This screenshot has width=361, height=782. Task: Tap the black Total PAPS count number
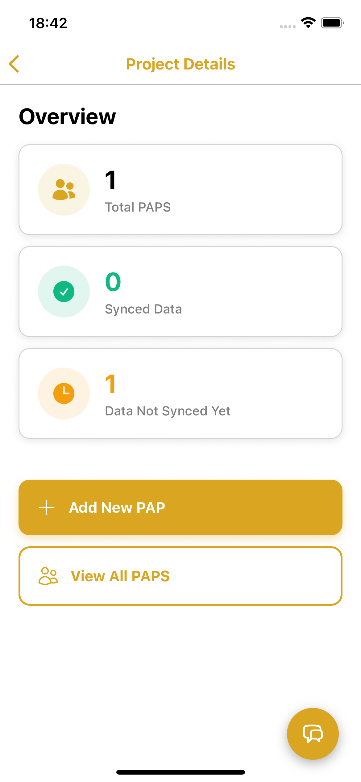110,180
